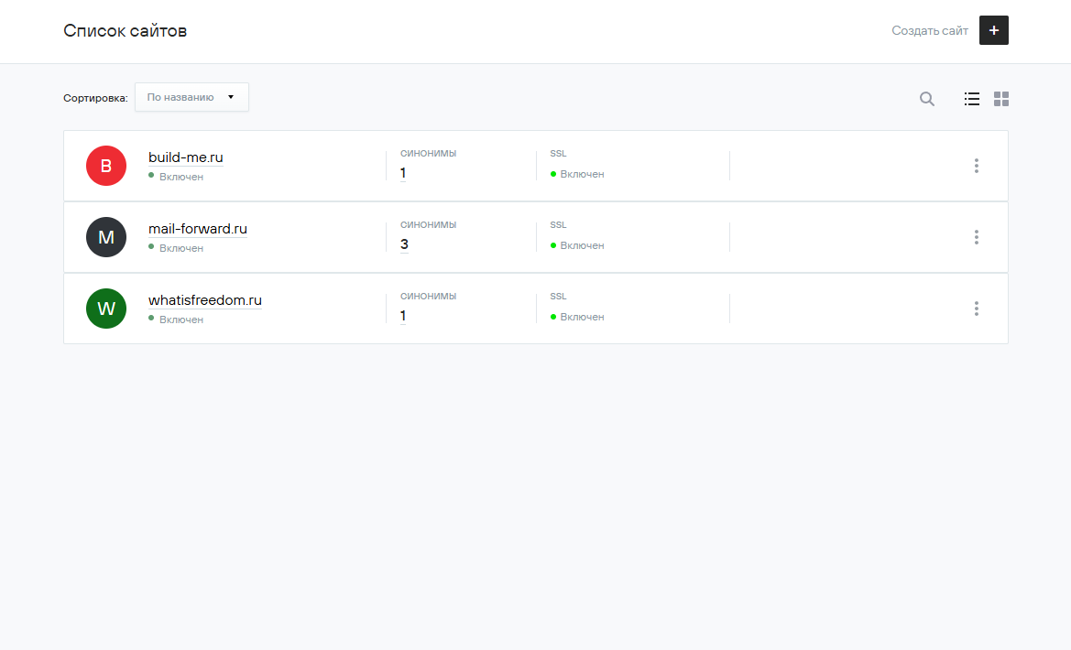This screenshot has width=1071, height=650.
Task: Click synonyms count 1 for build-me.ru
Action: pos(403,173)
